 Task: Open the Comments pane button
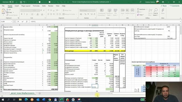[174, 6]
